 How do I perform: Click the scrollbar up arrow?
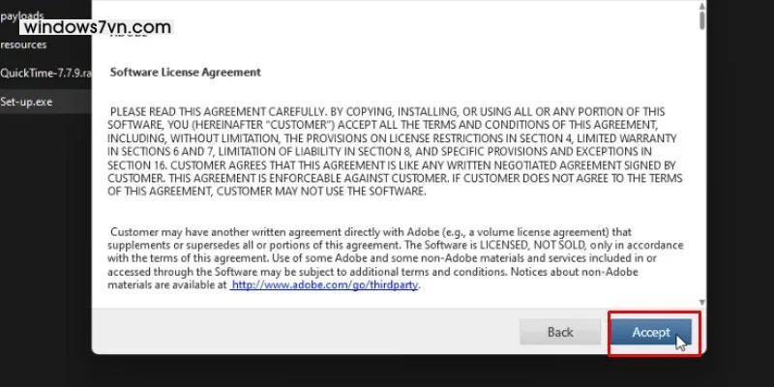pos(702,7)
